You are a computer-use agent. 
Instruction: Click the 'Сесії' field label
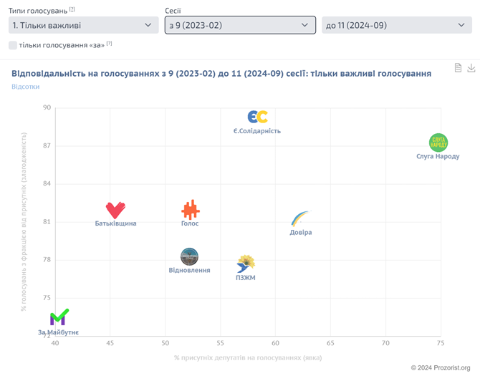173,11
